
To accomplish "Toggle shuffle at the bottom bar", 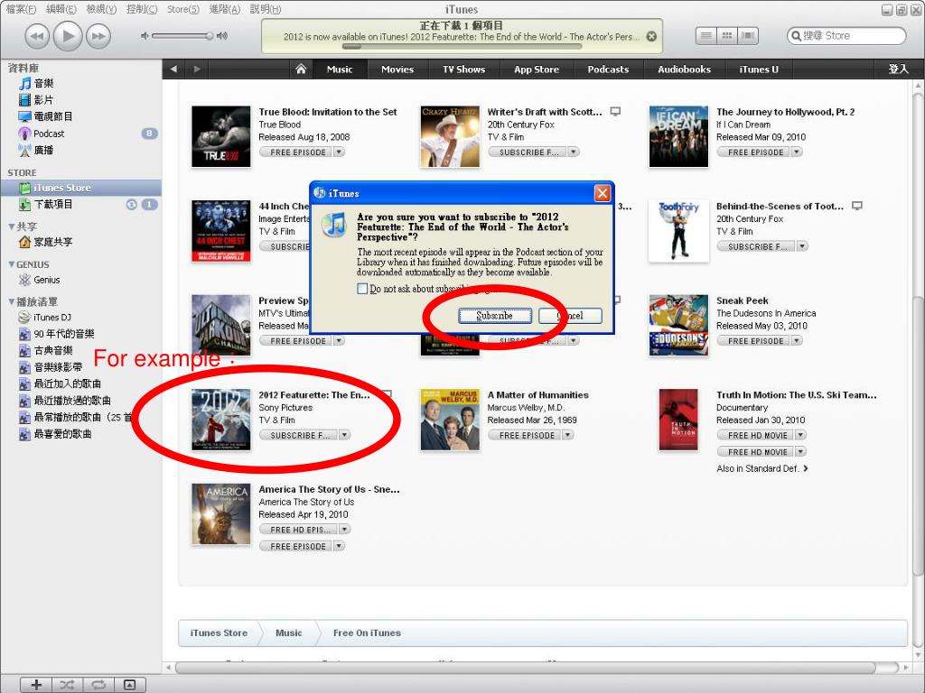I will pos(67,684).
